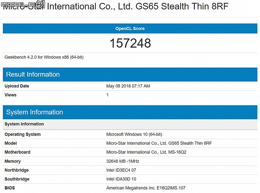The height and width of the screenshot is (193, 260).
Task: Click the Views label
Action: [10, 95]
